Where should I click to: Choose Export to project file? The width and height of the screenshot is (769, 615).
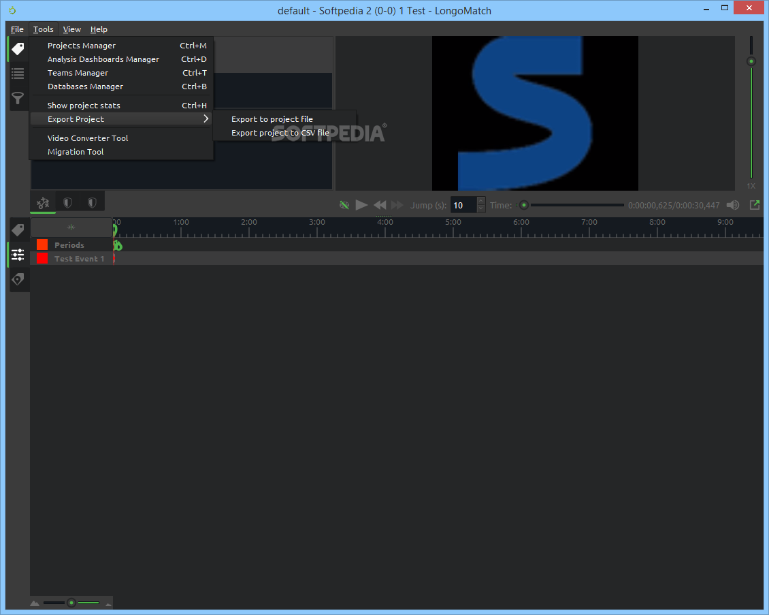tap(285, 119)
